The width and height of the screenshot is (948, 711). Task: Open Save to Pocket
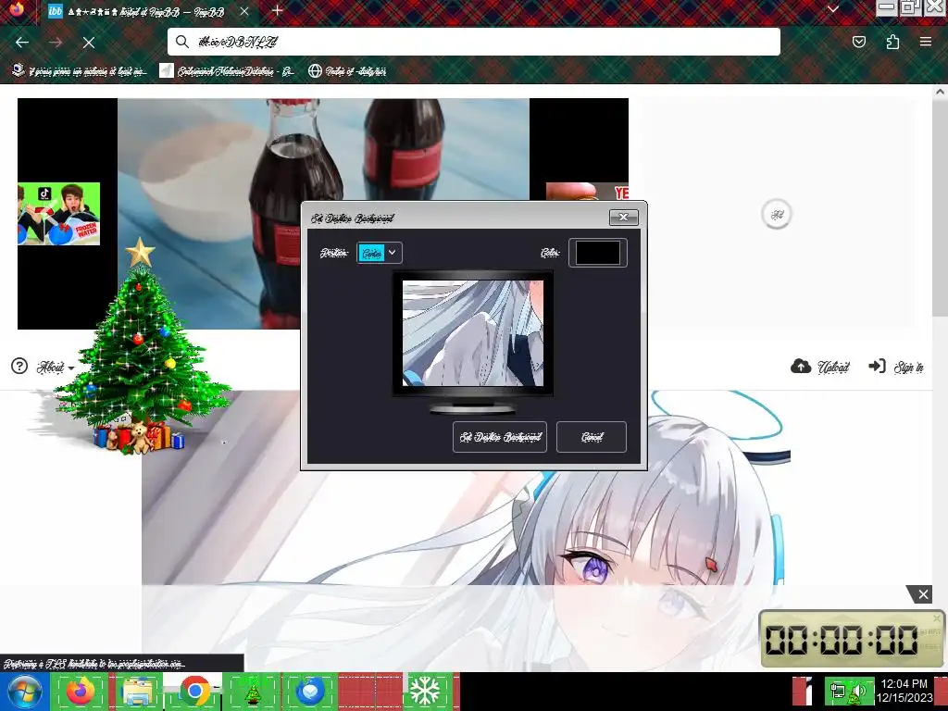pyautogui.click(x=858, y=42)
